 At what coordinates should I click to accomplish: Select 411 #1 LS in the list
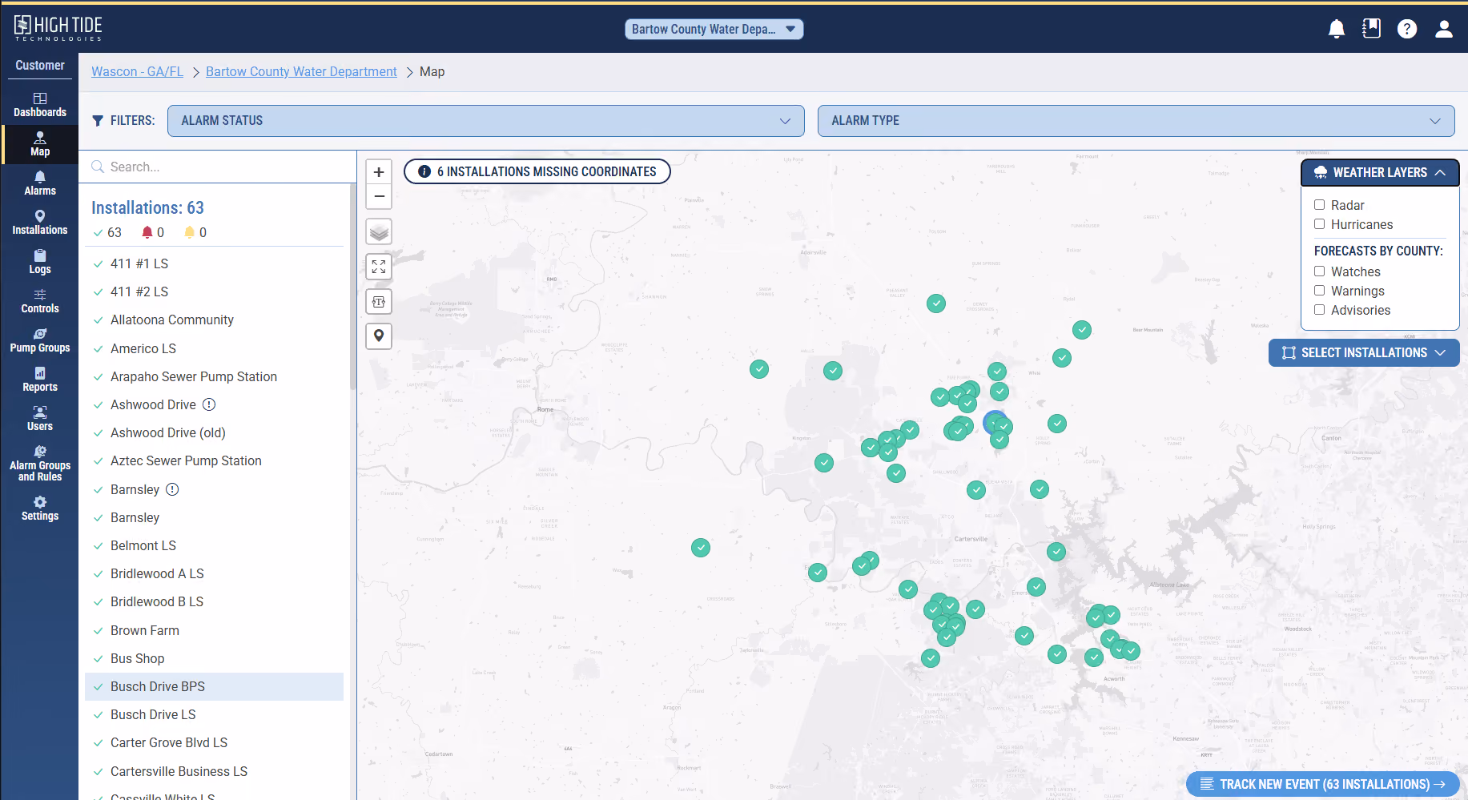point(214,263)
